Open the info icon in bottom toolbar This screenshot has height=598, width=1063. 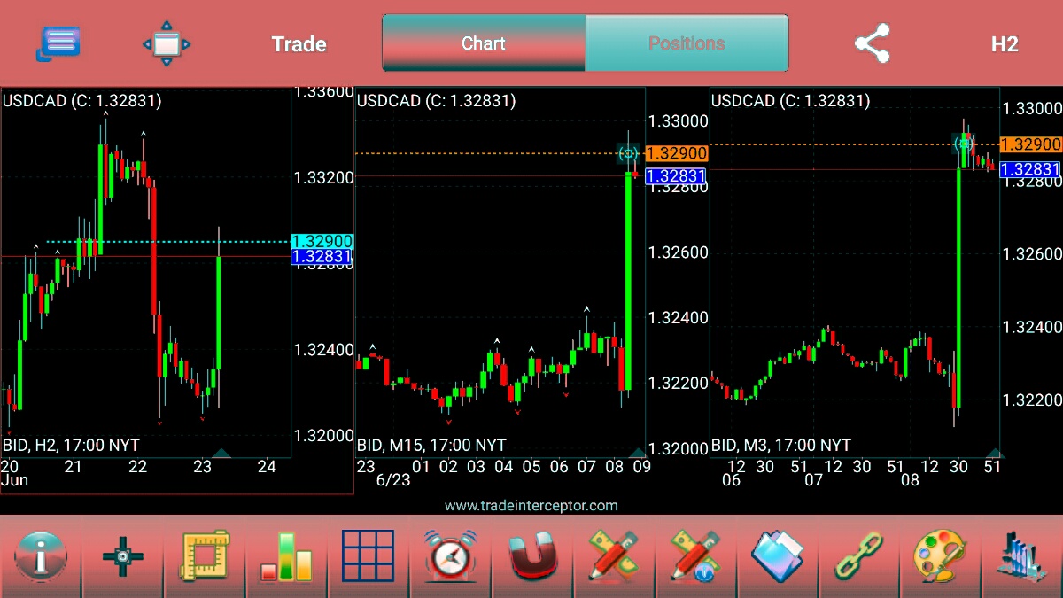point(41,556)
